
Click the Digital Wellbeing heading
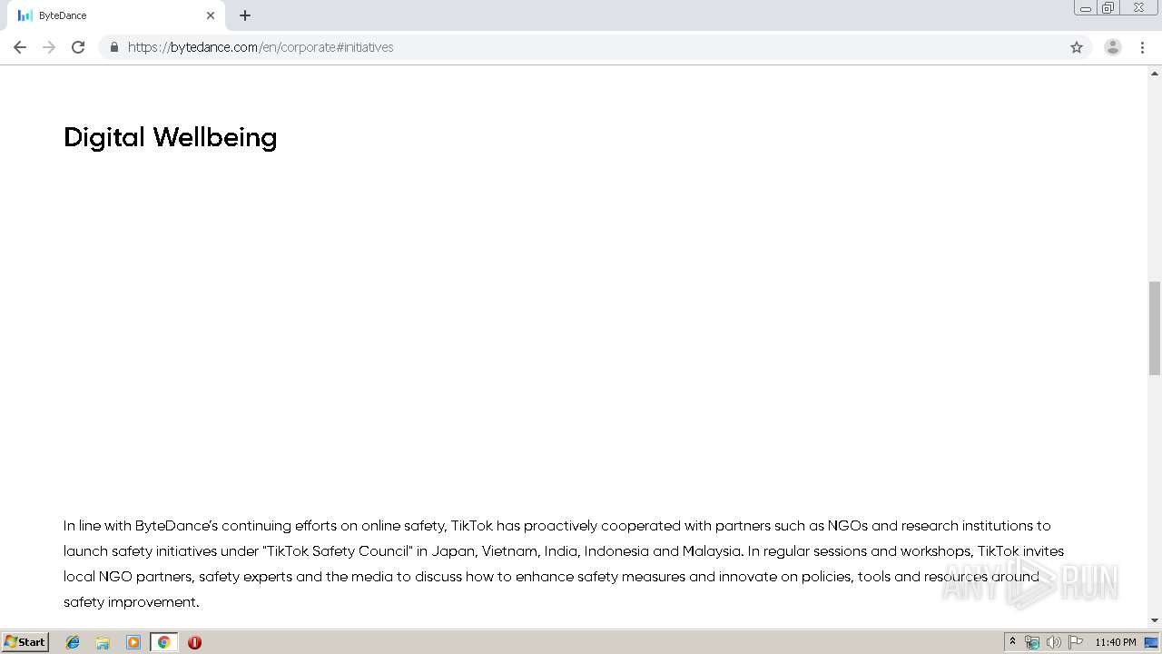pos(170,137)
